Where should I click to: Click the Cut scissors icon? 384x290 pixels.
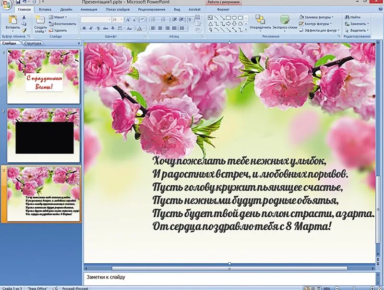click(x=24, y=17)
